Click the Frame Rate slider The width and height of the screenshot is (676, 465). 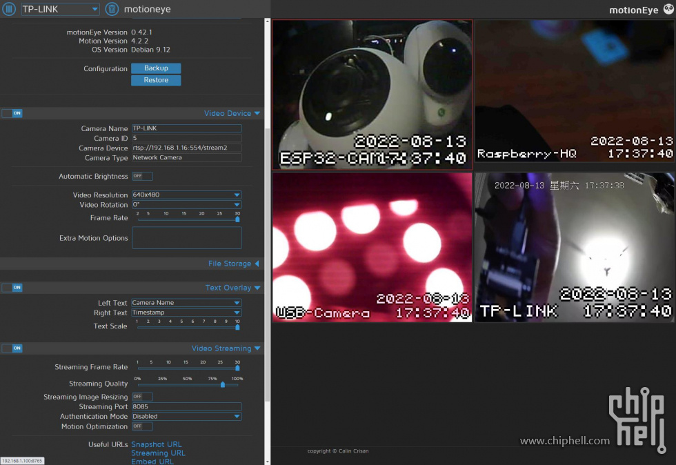[188, 219]
